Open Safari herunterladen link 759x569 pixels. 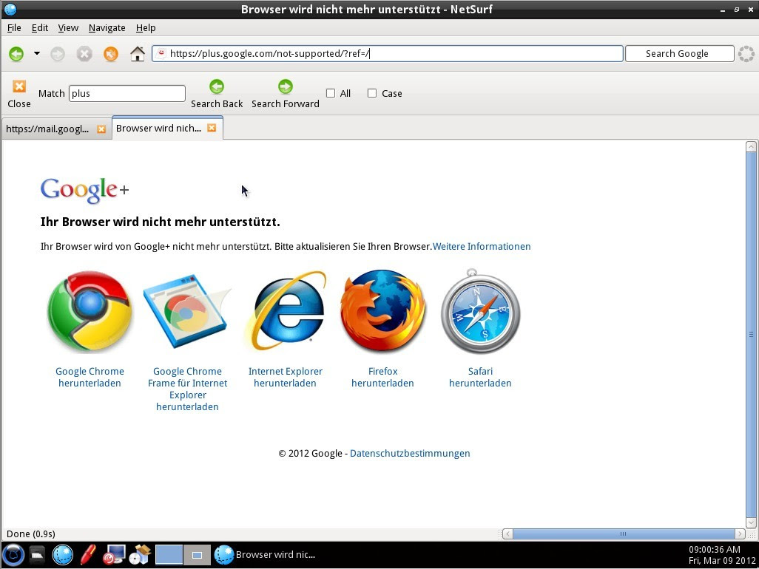click(480, 377)
